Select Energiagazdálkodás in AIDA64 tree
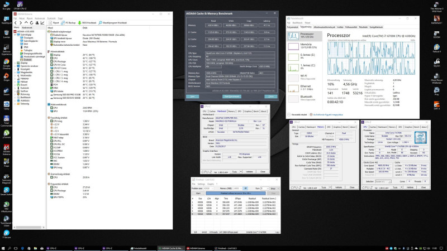Image resolution: width=447 pixels, height=251 pixels. [x=31, y=54]
